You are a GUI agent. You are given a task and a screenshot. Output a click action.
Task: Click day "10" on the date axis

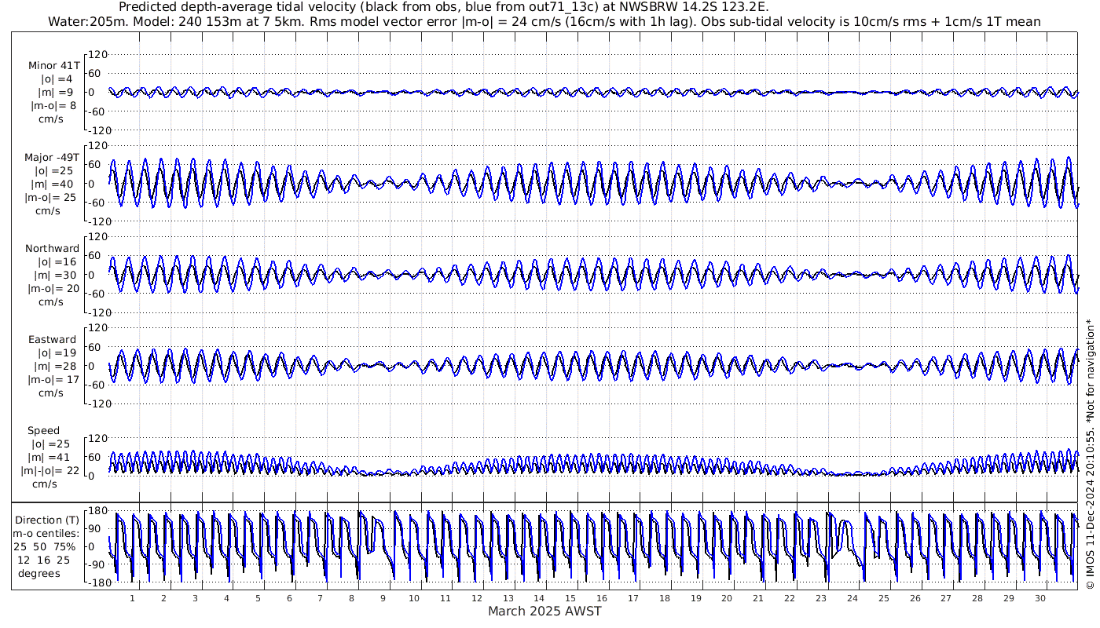click(x=414, y=598)
